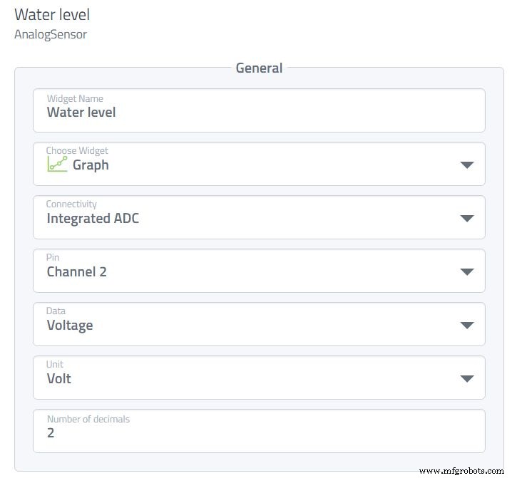
Task: Expand the Unit dropdown arrow
Action: point(467,378)
